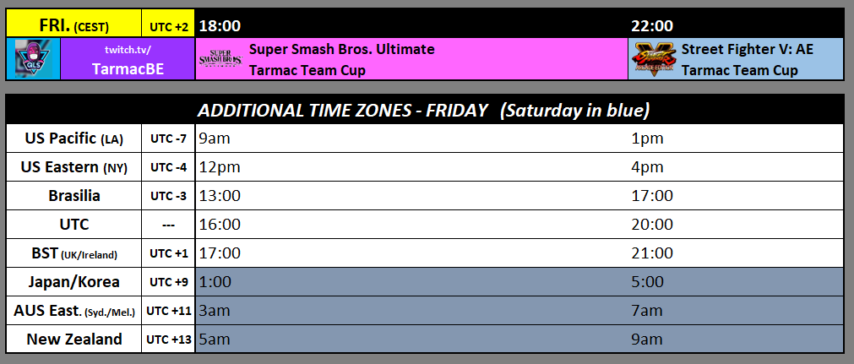Click the 22:00 start time header

(x=652, y=25)
